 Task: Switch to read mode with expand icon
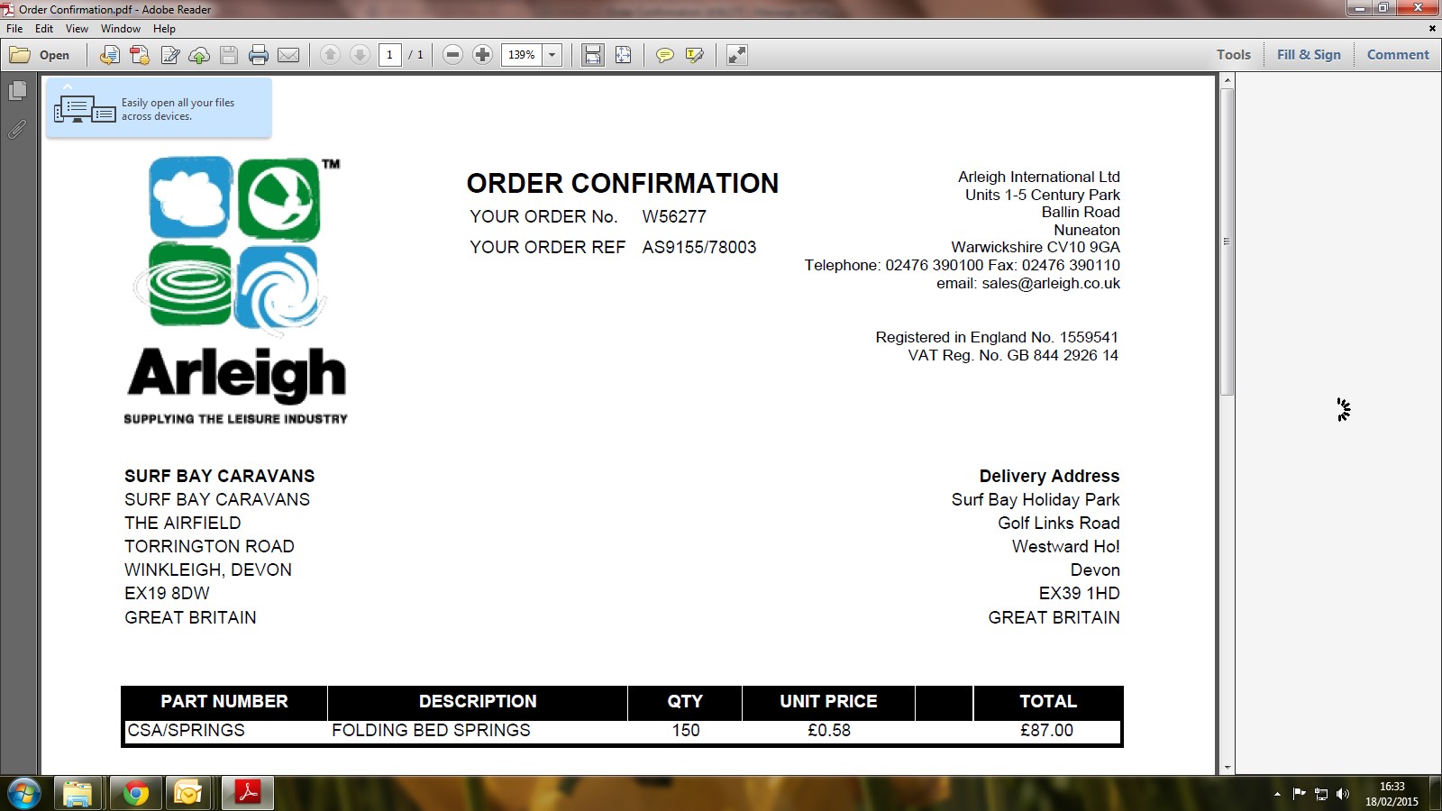(x=737, y=55)
